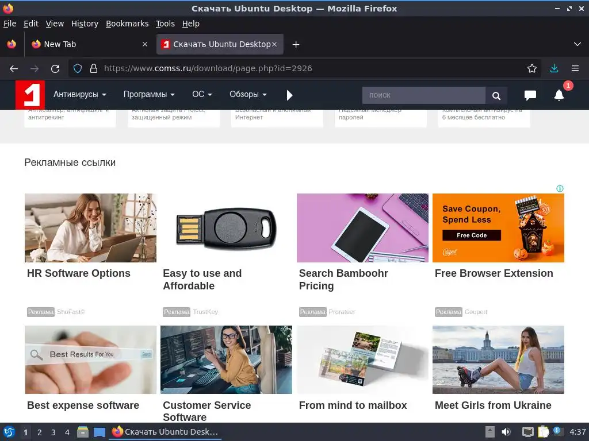Expand the ОС dropdown menu
The width and height of the screenshot is (589, 441).
pyautogui.click(x=202, y=95)
